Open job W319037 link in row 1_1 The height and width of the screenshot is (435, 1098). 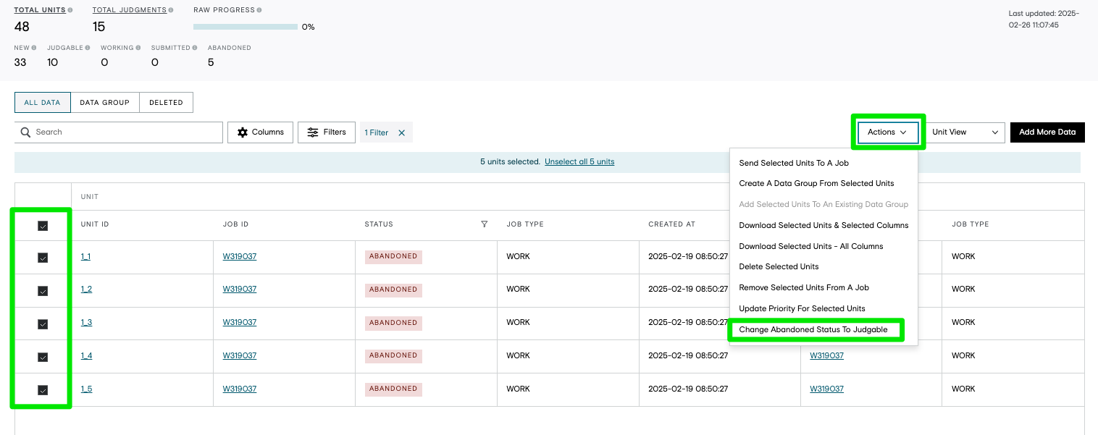[x=239, y=256]
